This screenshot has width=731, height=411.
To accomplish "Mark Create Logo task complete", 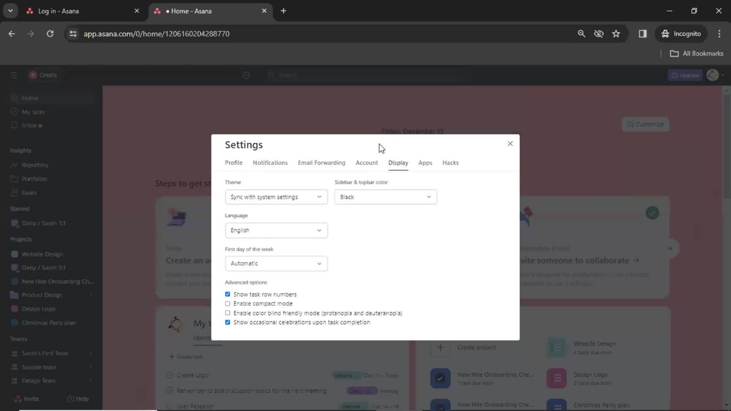I will 170,375.
